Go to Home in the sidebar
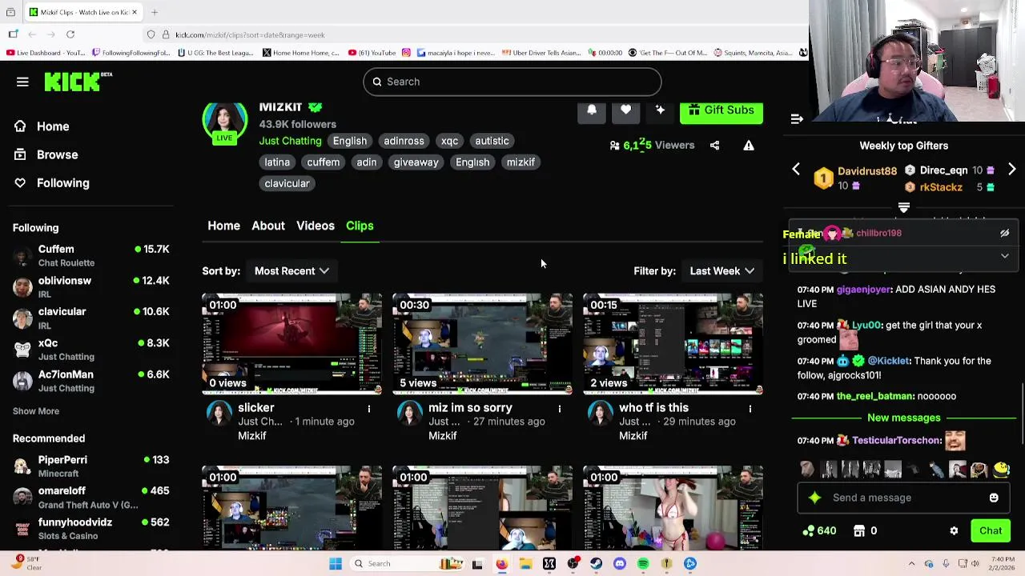 pos(53,126)
